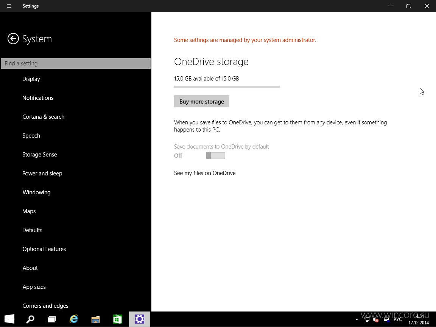This screenshot has width=436, height=327.
Task: Open the hamburger menu in title bar
Action: point(9,6)
